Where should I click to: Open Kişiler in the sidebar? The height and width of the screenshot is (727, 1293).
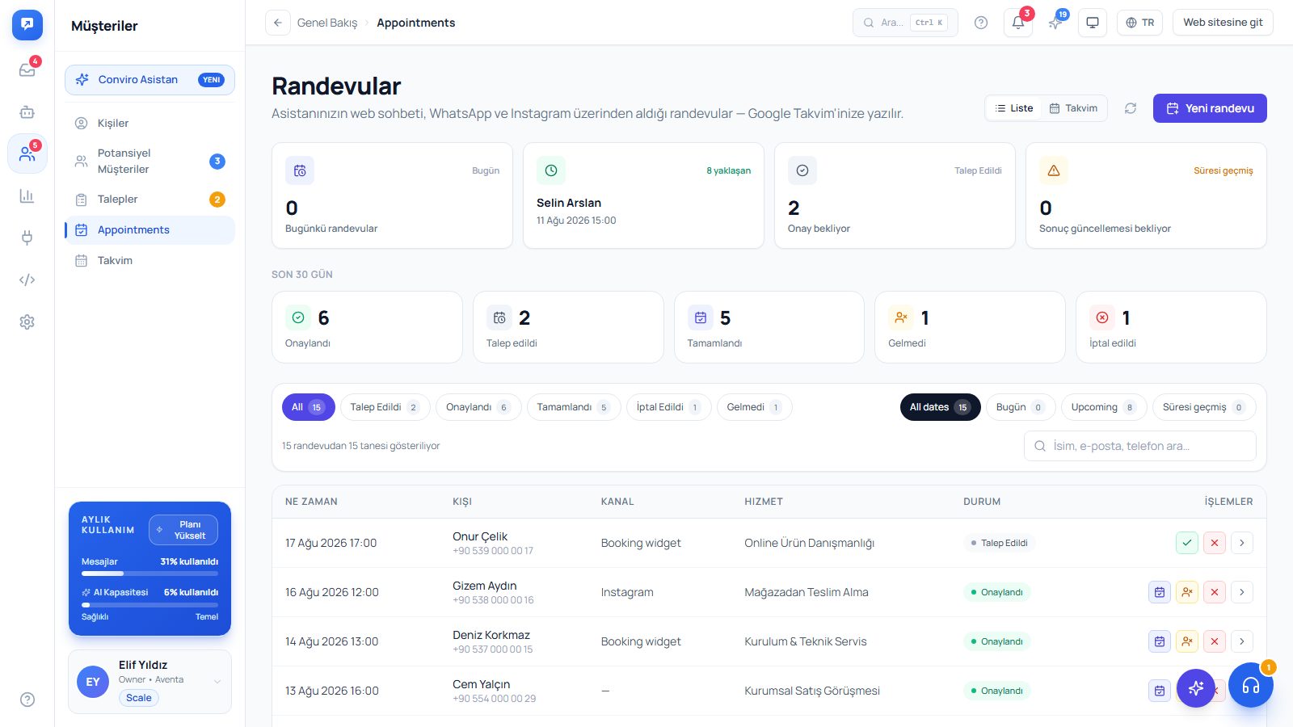(x=150, y=124)
